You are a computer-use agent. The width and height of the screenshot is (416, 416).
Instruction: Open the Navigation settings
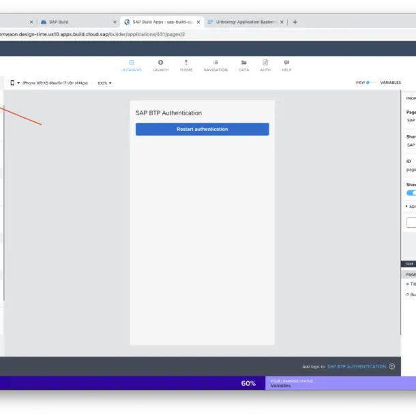point(216,65)
